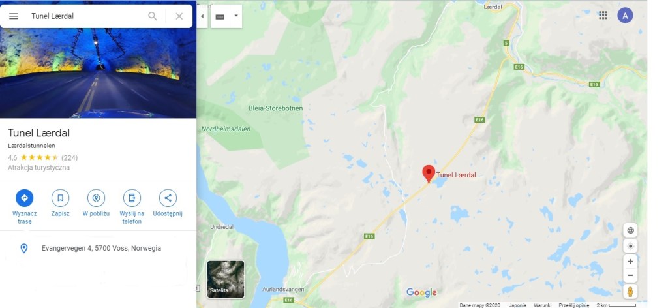This screenshot has width=668, height=308.
Task: Send to phone via Wyślij na telefon
Action: pyautogui.click(x=132, y=198)
